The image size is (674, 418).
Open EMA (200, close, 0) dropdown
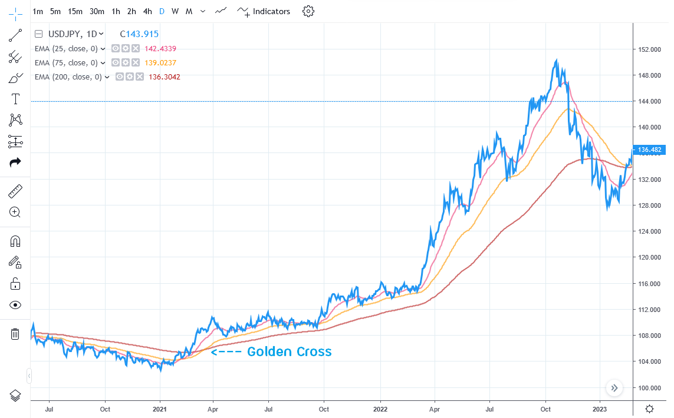point(107,77)
